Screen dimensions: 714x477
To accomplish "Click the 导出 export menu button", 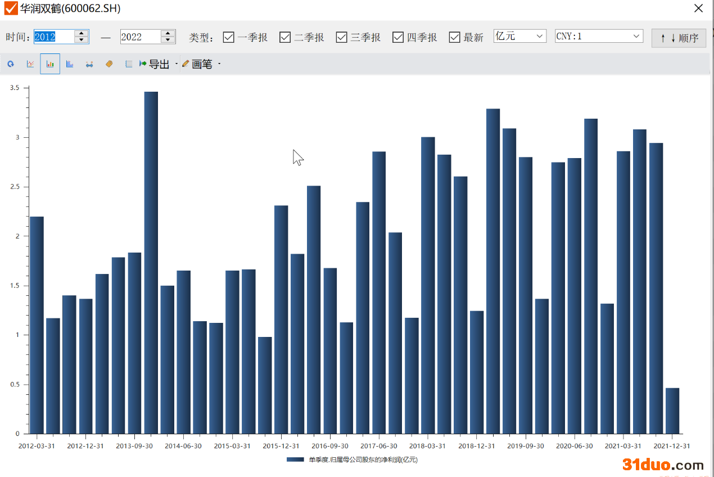I will point(155,64).
